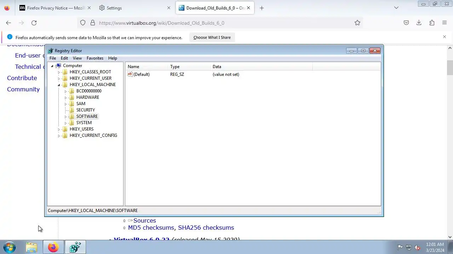Open the File menu in Registry Editor
This screenshot has height=254, width=453.
coord(53,58)
